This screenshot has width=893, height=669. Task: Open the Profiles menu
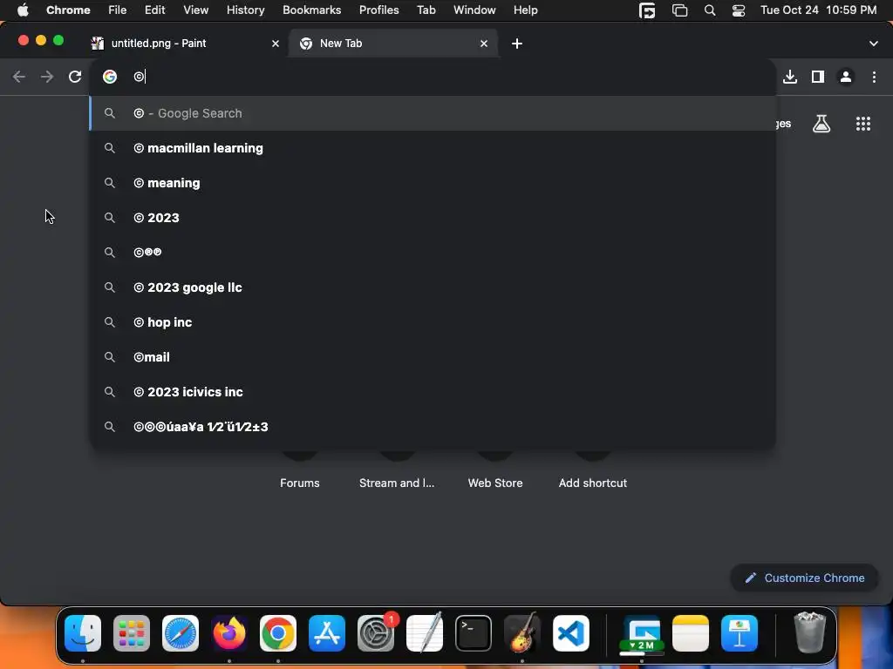tap(378, 10)
